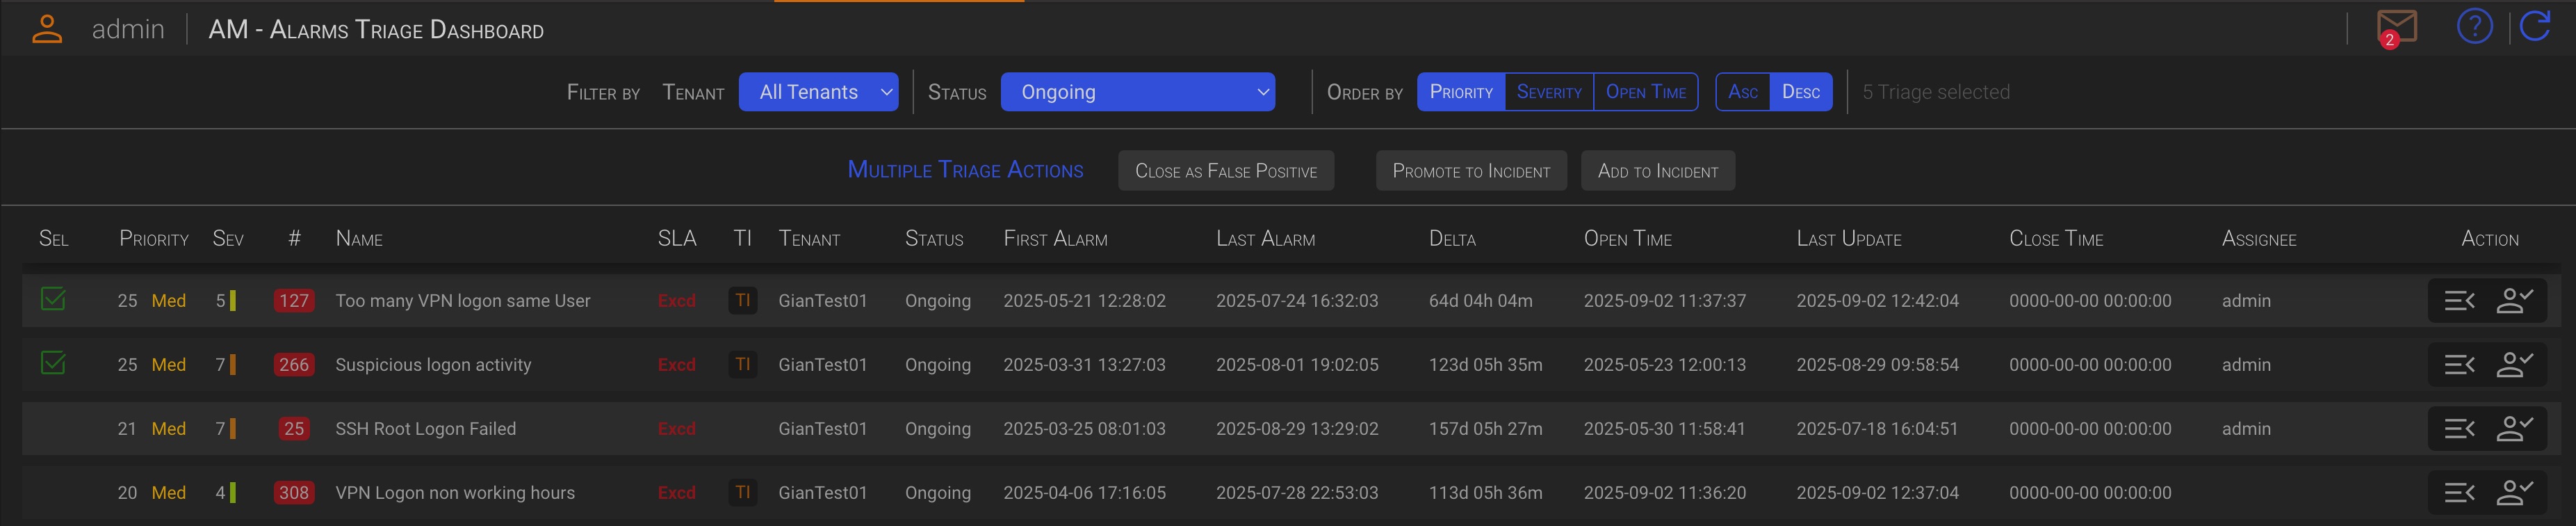Uncheck the Too many VPN logon same User row

(53, 298)
